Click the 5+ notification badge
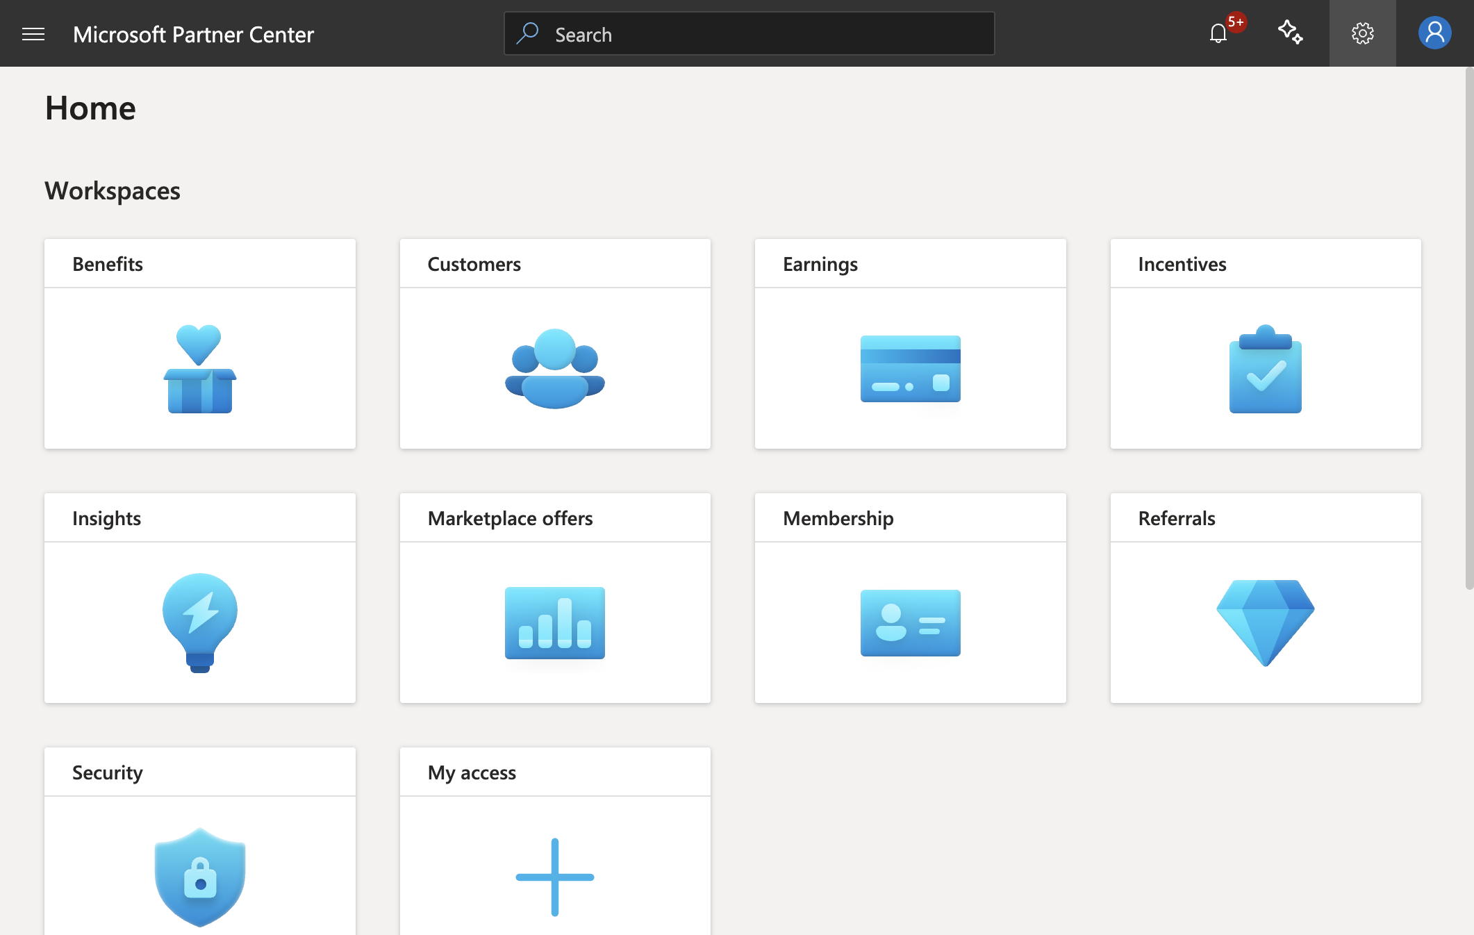The width and height of the screenshot is (1474, 935). pos(1236,22)
